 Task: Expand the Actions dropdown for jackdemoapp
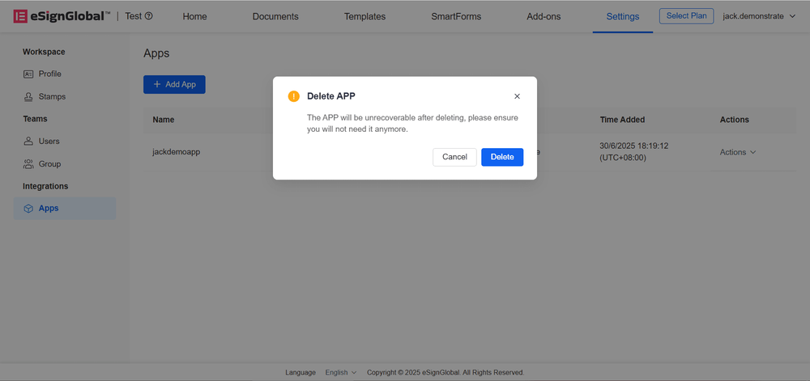[737, 152]
